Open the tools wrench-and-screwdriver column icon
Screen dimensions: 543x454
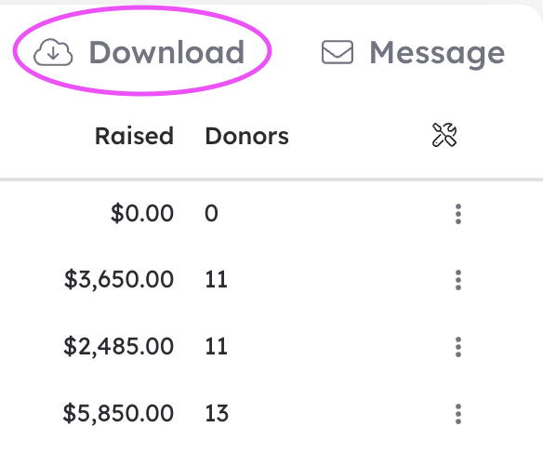click(444, 135)
